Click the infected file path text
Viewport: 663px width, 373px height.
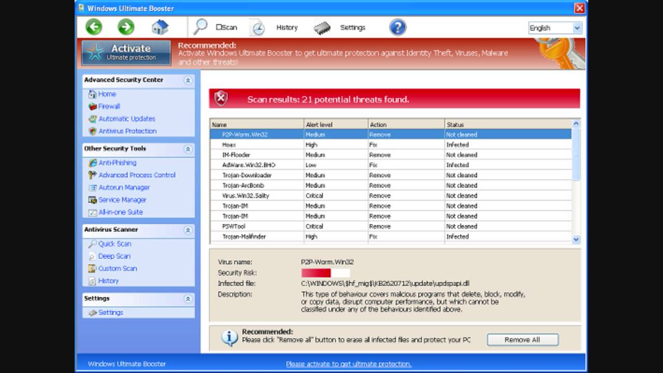click(x=385, y=283)
